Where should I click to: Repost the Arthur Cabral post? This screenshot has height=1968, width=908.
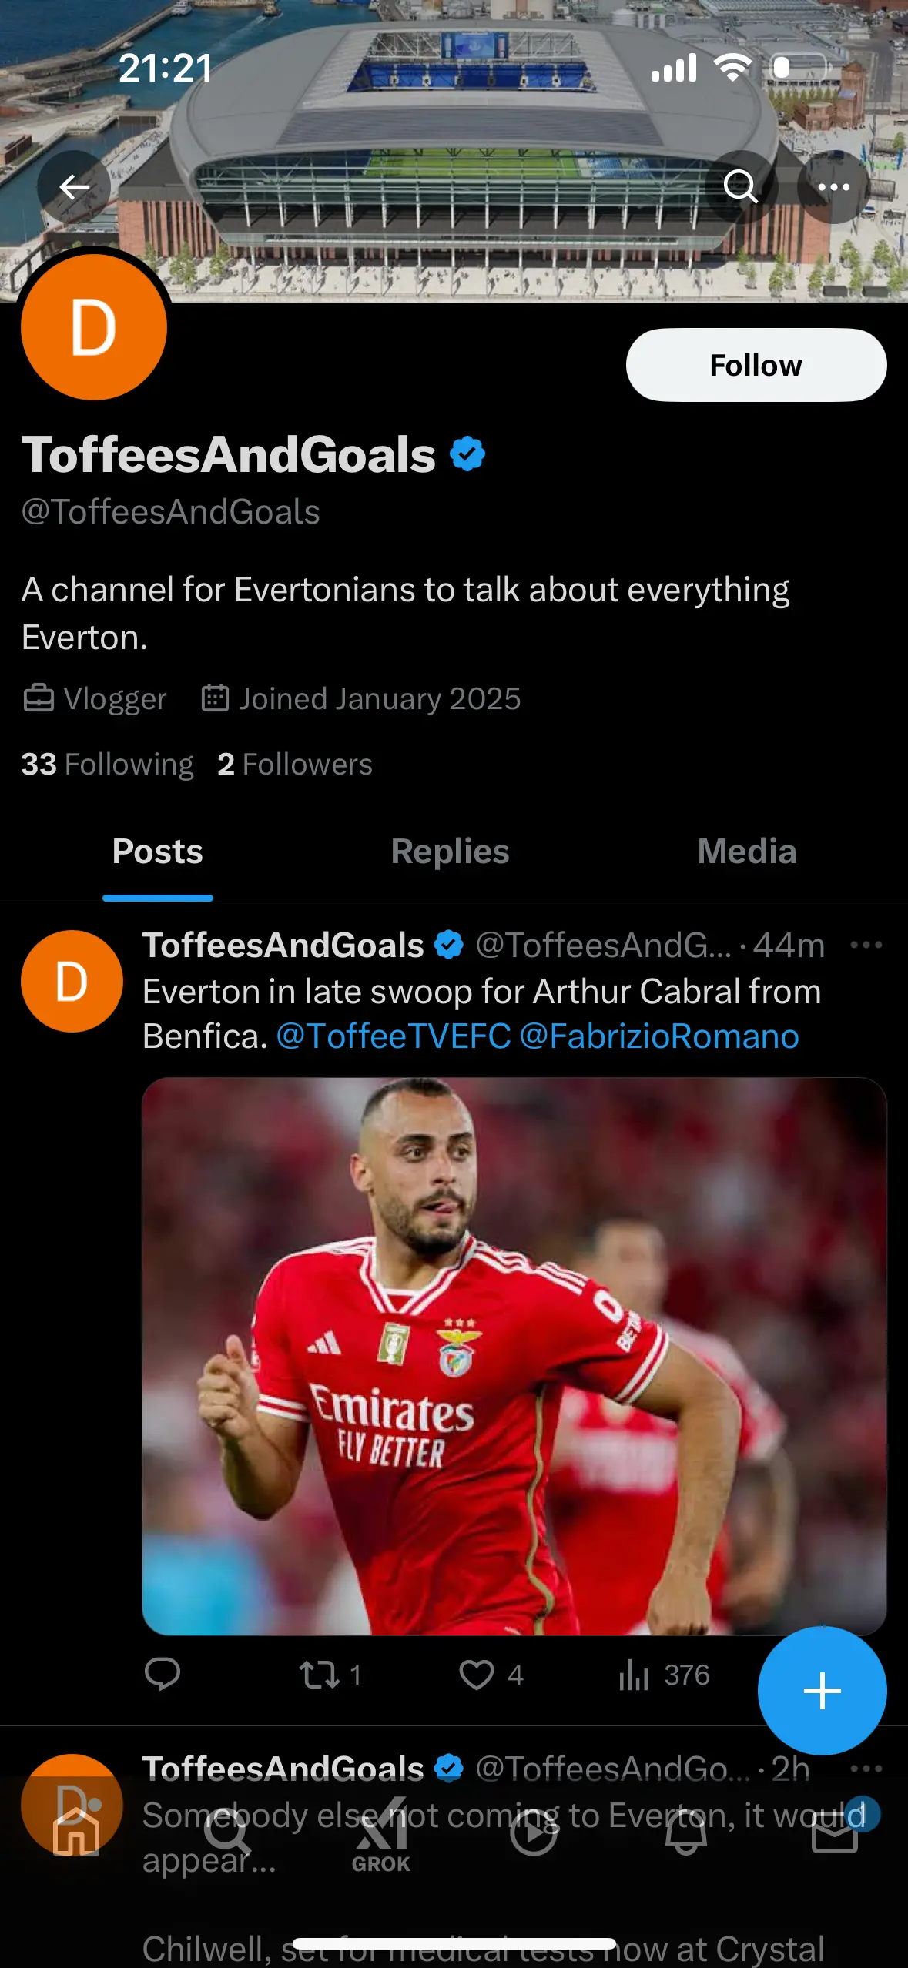(320, 1675)
